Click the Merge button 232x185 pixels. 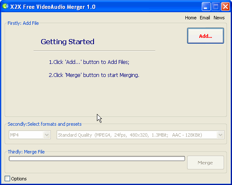(x=206, y=162)
